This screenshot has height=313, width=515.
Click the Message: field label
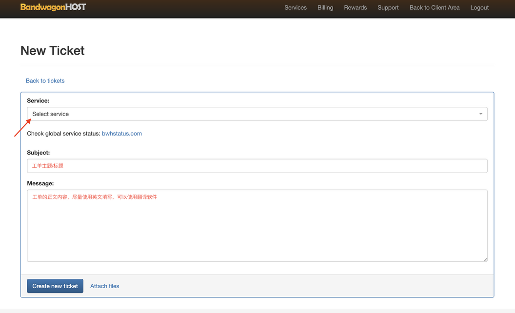[x=40, y=183]
